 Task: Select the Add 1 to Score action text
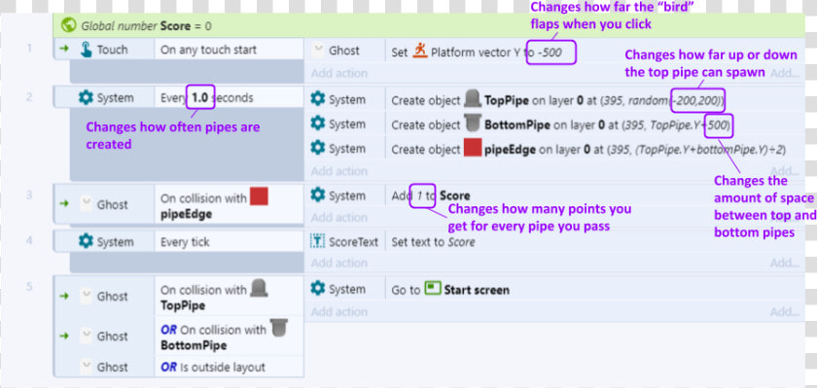(431, 195)
